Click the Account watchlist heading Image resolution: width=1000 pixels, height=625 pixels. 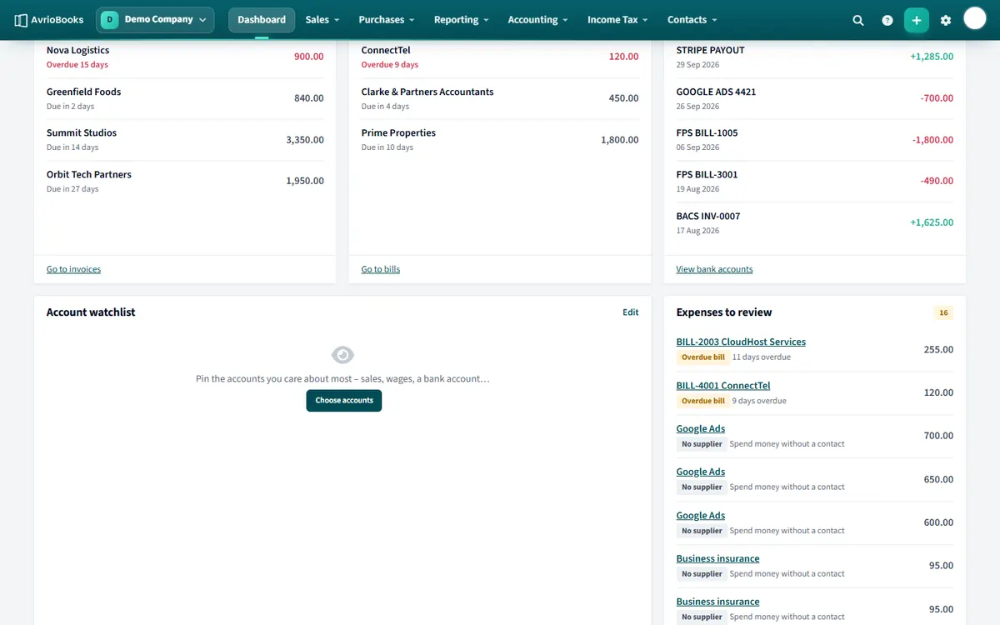pyautogui.click(x=91, y=312)
